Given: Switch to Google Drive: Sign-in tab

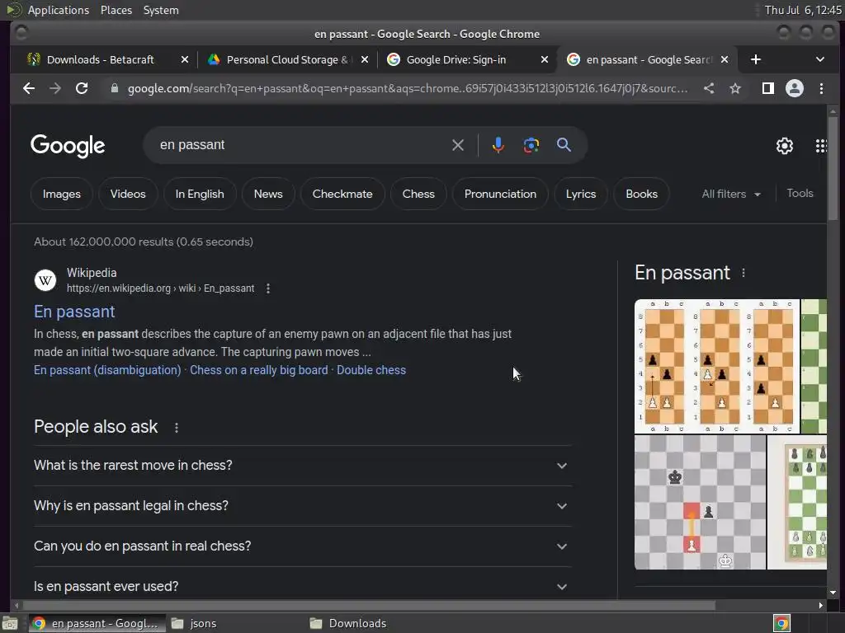Looking at the screenshot, I should point(456,59).
